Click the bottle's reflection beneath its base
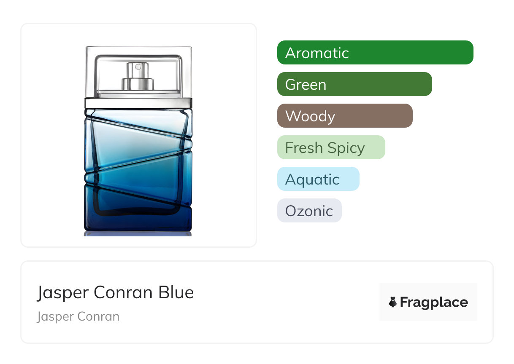The height and width of the screenshot is (364, 514). (x=138, y=233)
